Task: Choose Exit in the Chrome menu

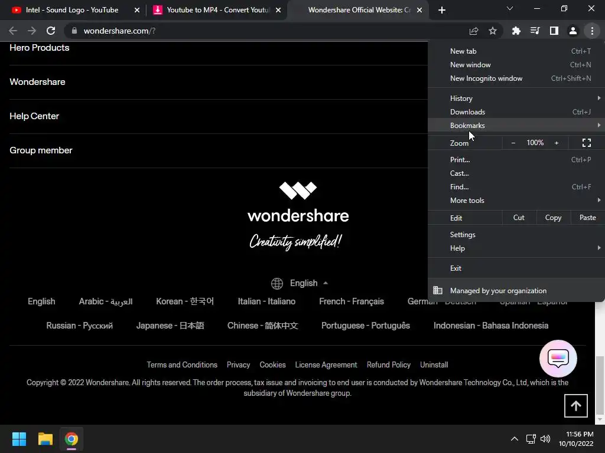Action: [516, 268]
